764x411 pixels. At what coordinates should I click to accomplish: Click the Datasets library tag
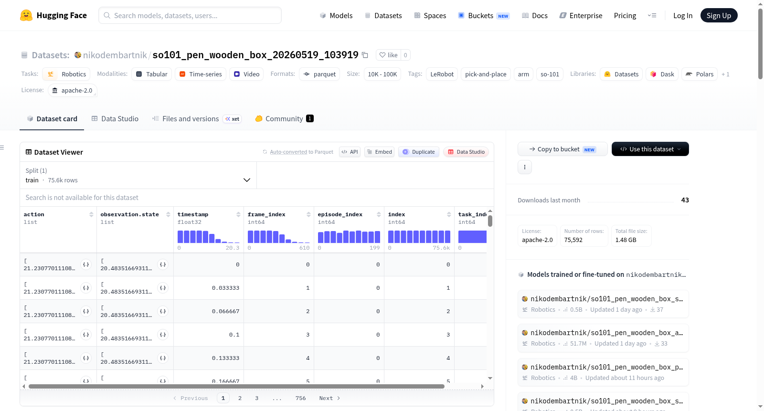pos(621,74)
